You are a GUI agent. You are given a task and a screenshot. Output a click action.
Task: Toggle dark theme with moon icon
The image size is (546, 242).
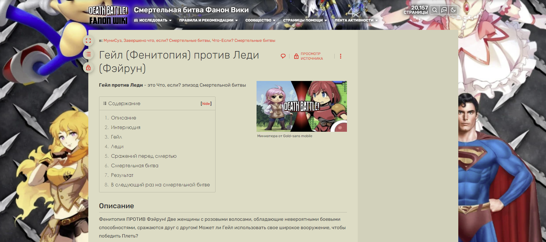click(453, 10)
